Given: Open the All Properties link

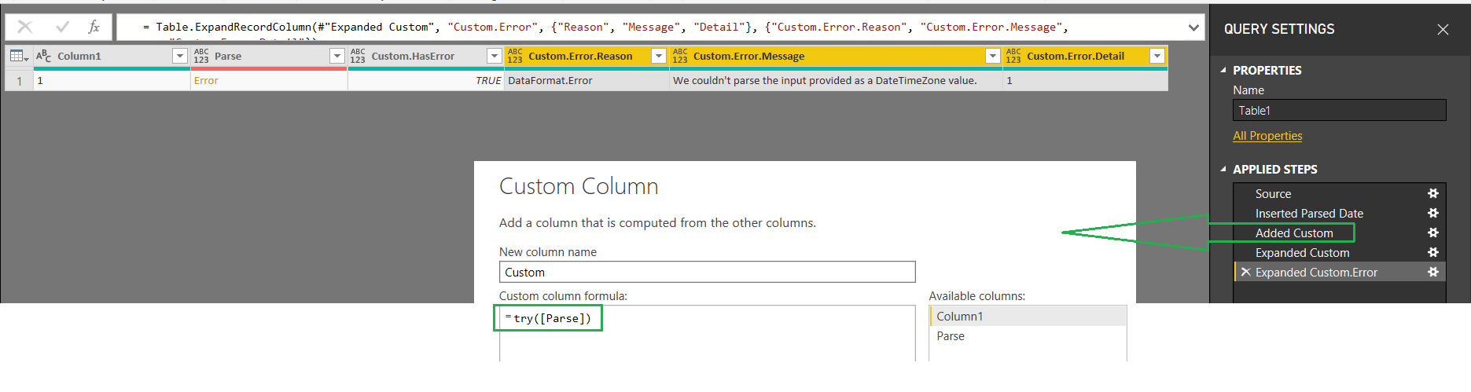Looking at the screenshot, I should (x=1267, y=136).
